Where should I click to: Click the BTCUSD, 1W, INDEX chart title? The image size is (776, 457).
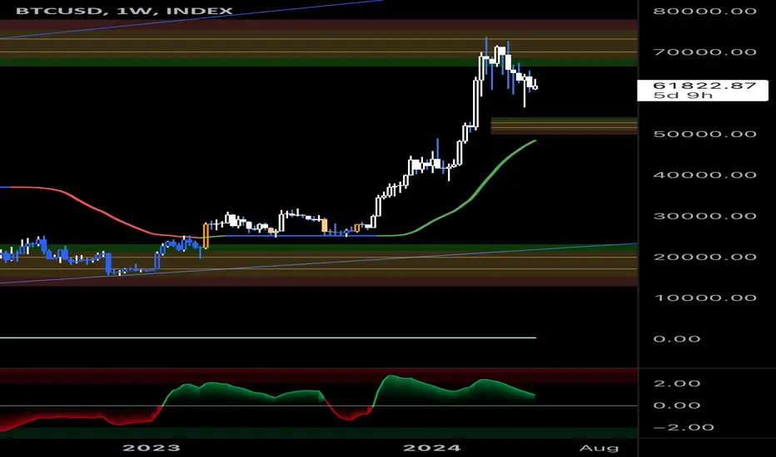tap(124, 11)
